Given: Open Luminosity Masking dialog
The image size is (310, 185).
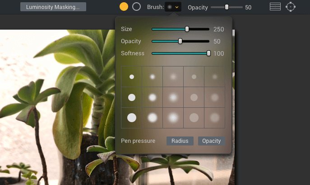Looking at the screenshot, I should pyautogui.click(x=53, y=7).
